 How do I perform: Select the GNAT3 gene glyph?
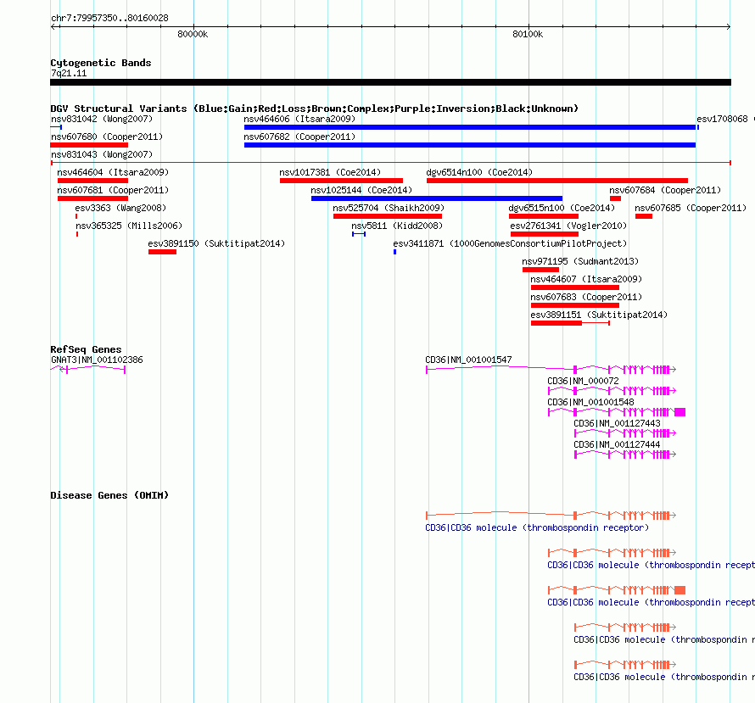click(x=88, y=369)
